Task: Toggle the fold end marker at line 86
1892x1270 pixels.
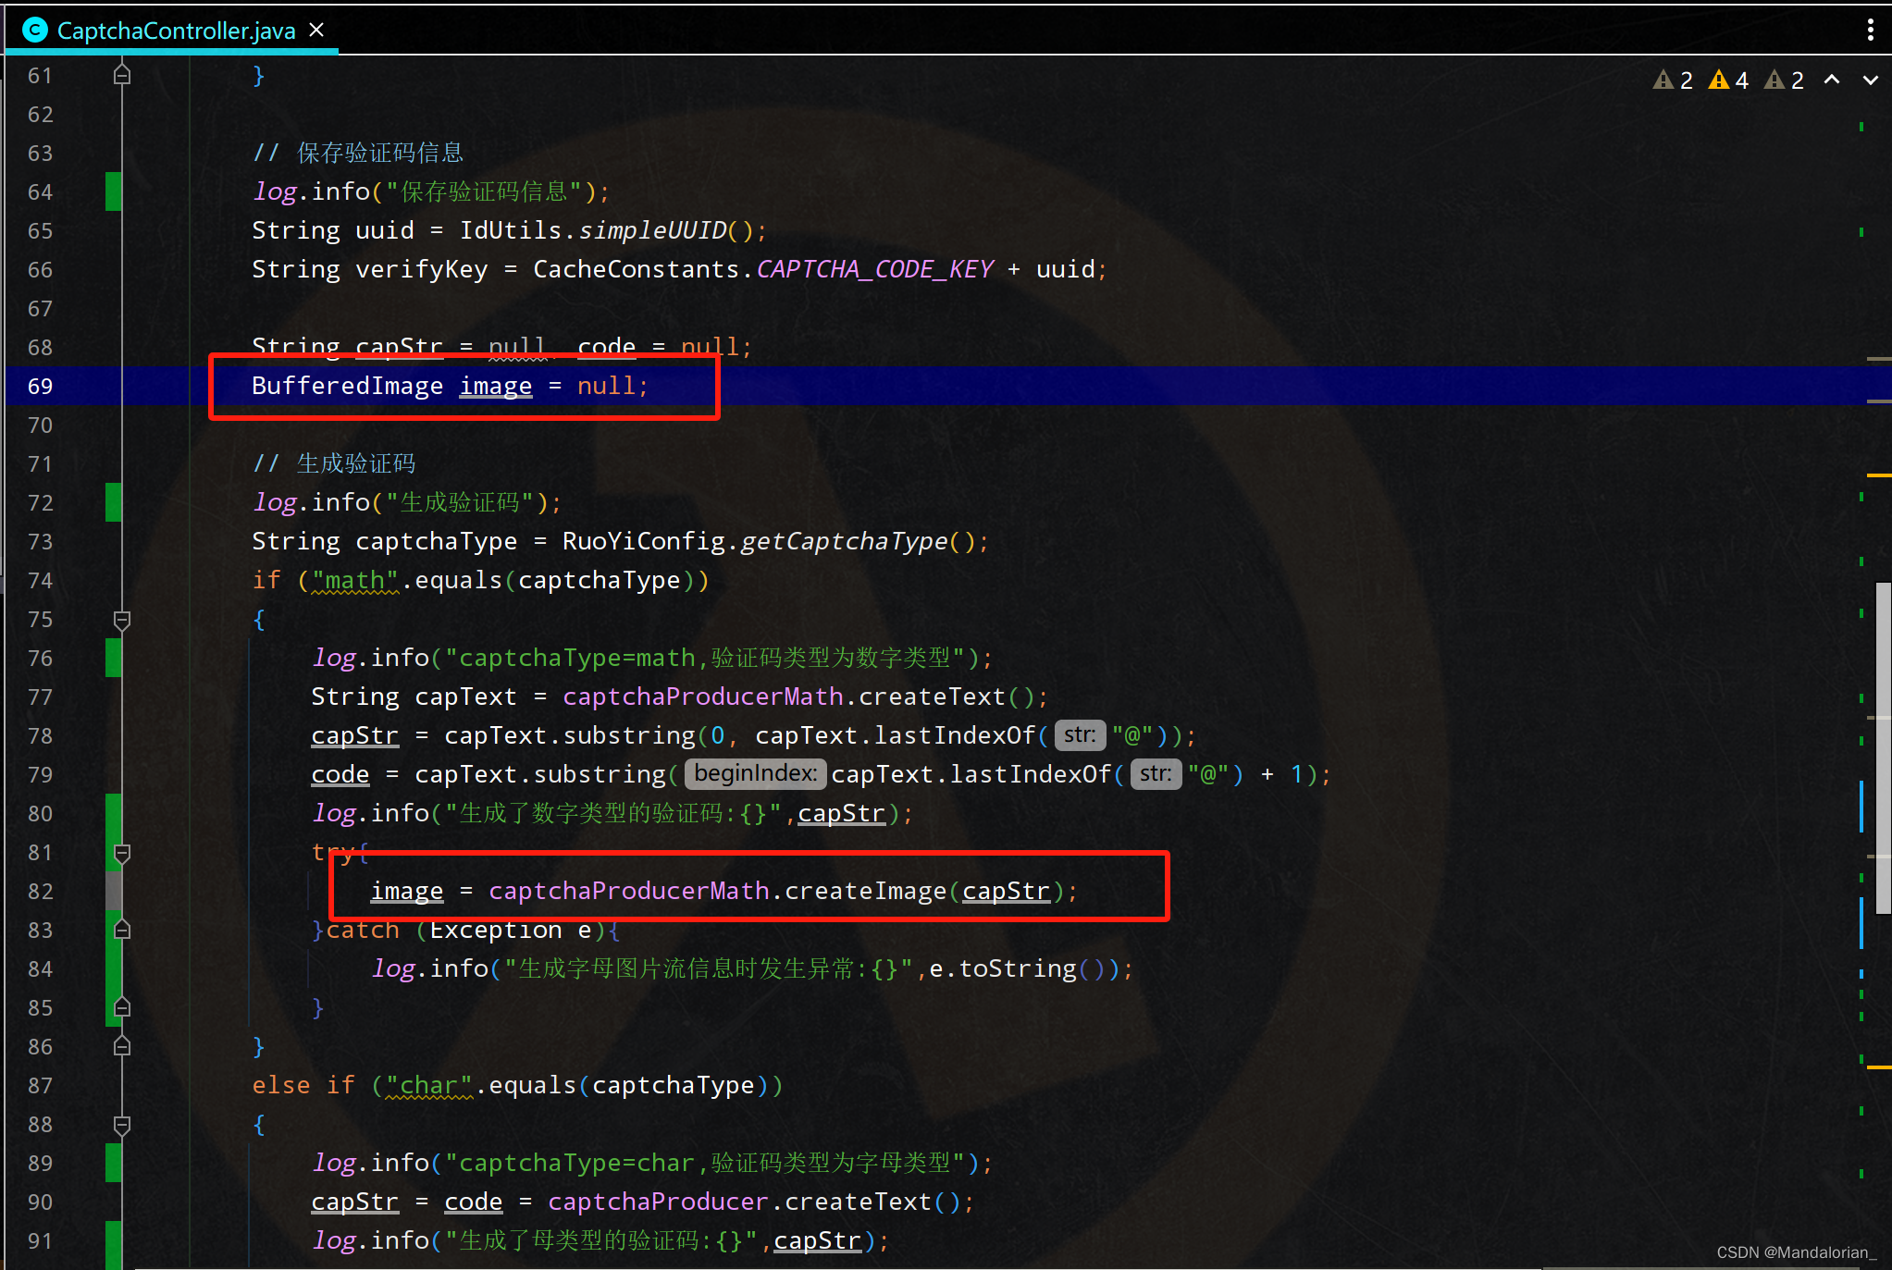Action: [121, 1047]
